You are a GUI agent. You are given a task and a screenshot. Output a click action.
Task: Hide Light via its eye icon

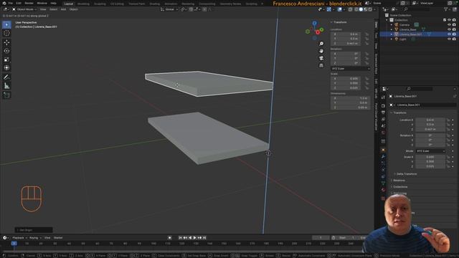click(x=450, y=39)
